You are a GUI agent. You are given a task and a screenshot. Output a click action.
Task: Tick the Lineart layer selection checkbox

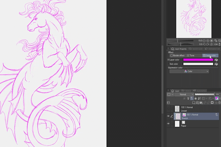172,109
